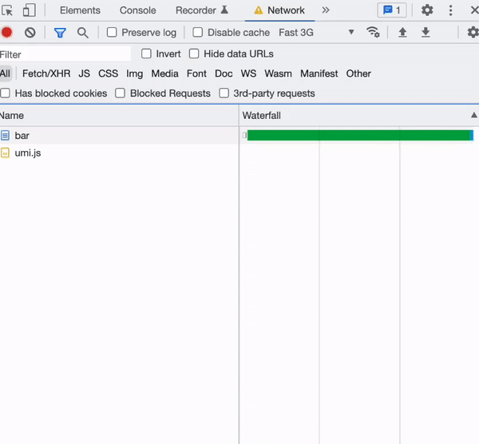Expand more tabs with the double chevron

(x=326, y=10)
